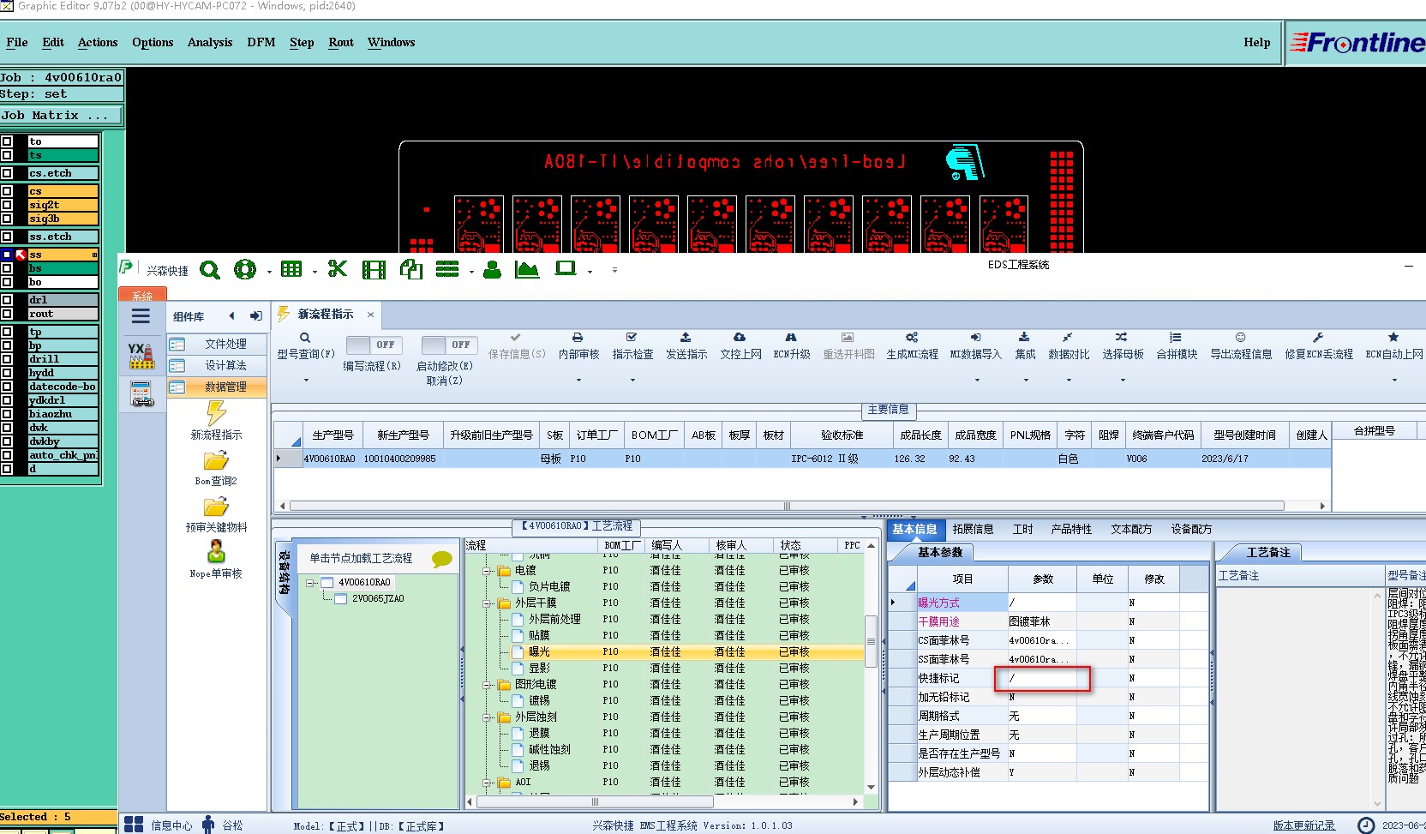Close the 新流程指示 tab
Image resolution: width=1426 pixels, height=834 pixels.
click(370, 315)
